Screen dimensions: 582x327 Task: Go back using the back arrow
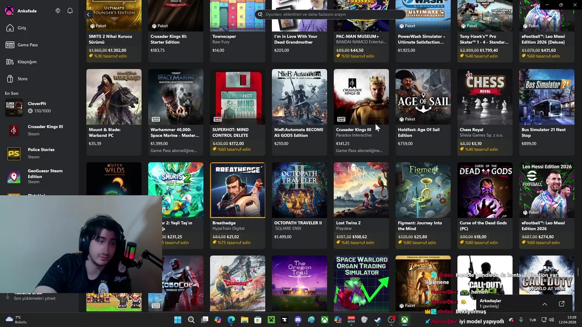88,15
